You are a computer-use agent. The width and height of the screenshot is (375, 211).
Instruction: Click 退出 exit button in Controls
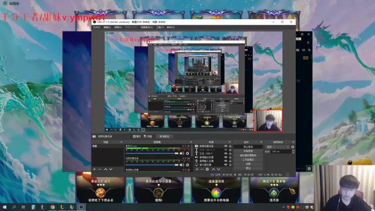click(248, 168)
